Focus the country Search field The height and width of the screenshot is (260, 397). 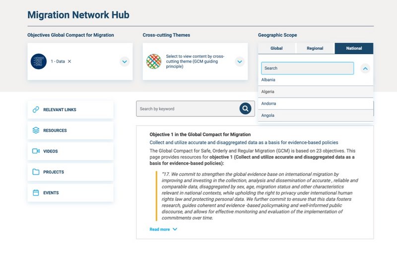[307, 68]
